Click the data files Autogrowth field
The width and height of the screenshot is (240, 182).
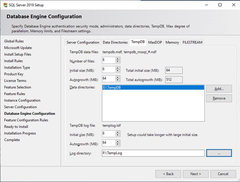109,78
